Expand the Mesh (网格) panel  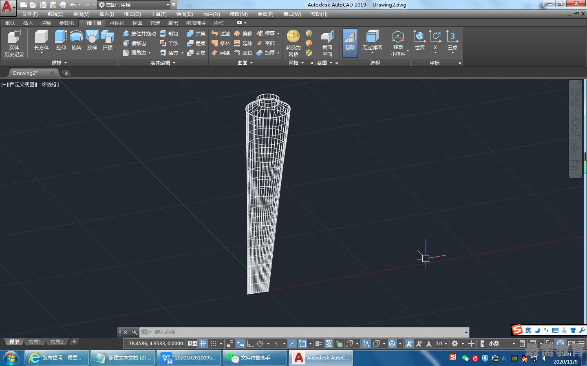point(296,63)
